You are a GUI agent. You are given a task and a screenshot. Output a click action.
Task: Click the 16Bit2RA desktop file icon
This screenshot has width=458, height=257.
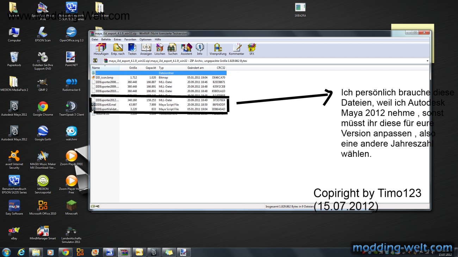(300, 10)
